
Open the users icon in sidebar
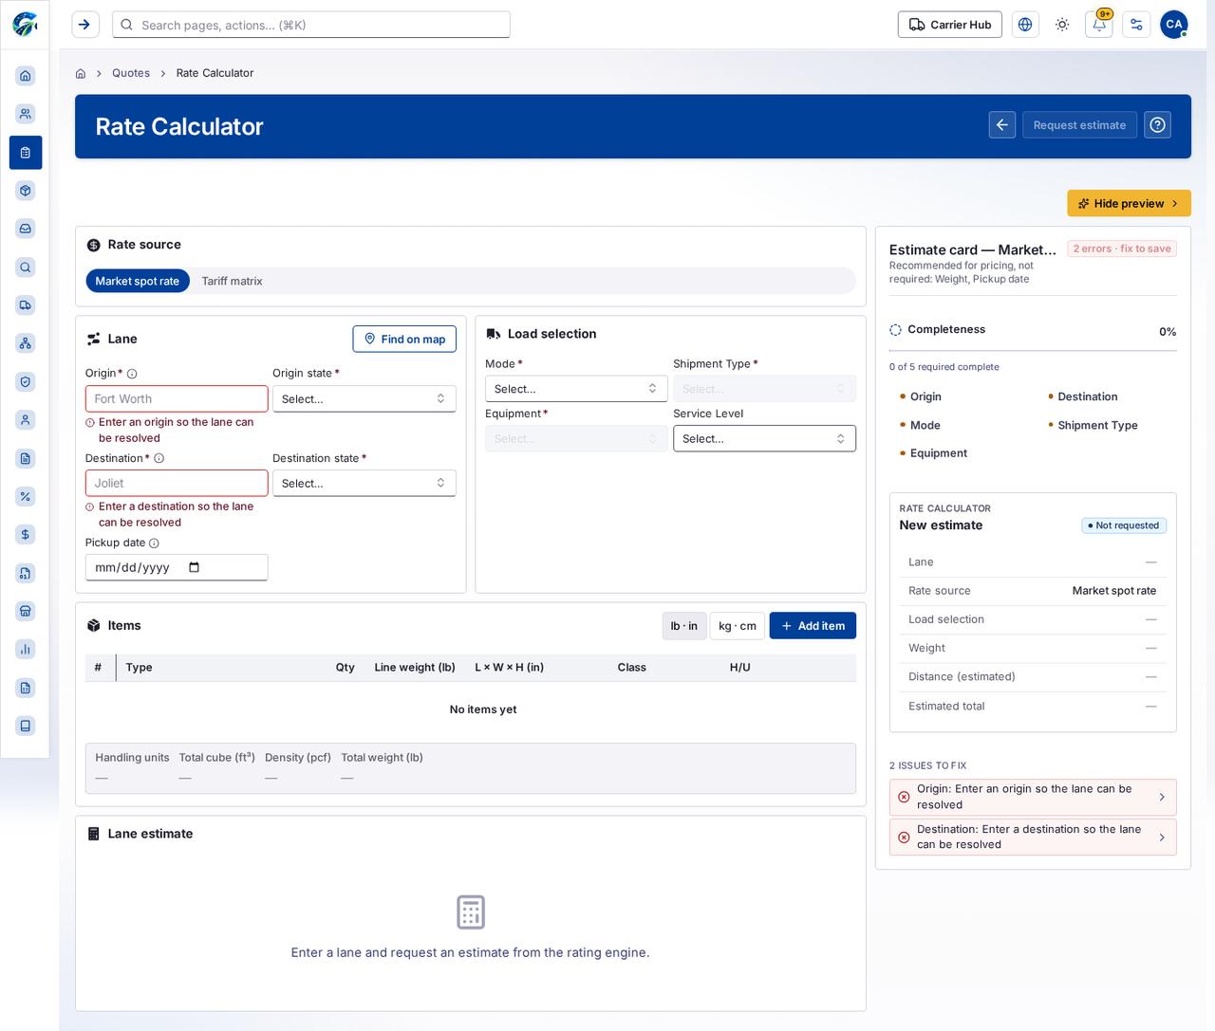(x=26, y=114)
